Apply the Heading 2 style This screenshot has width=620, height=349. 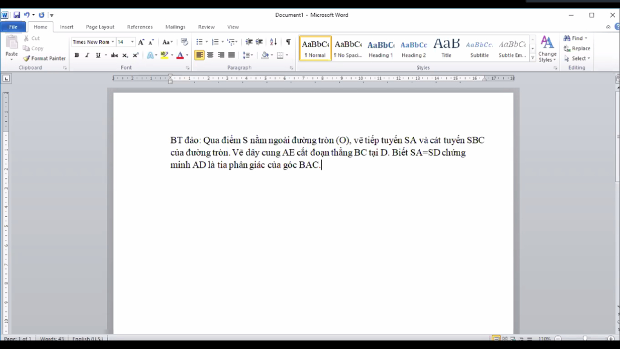[x=414, y=48]
